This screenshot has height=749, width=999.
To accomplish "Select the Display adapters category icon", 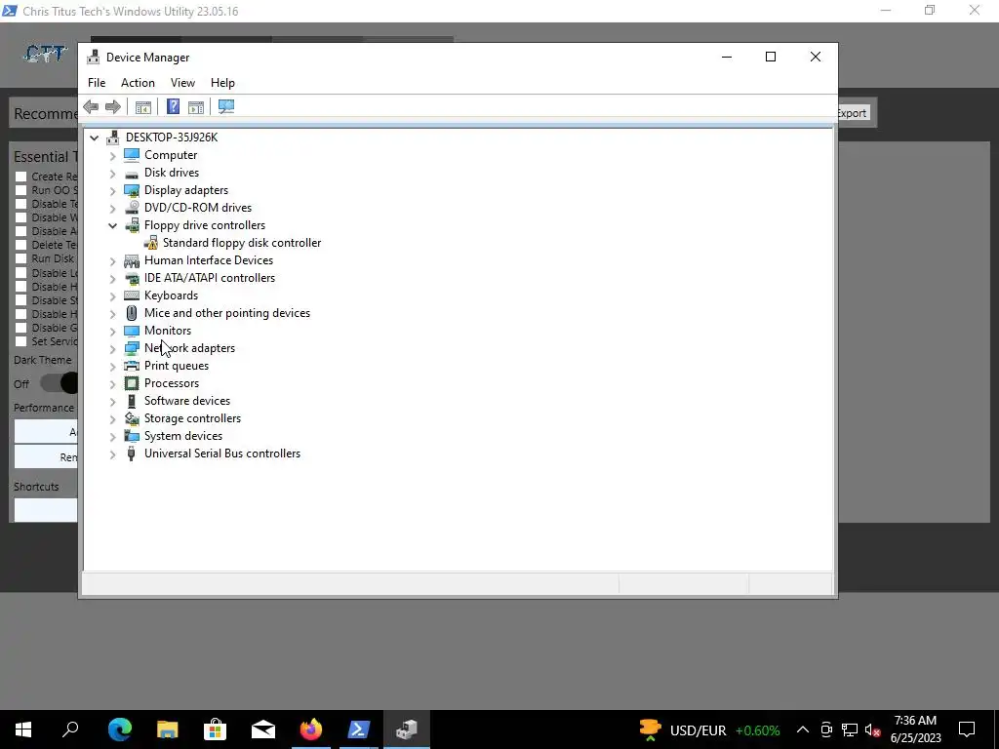I will click(132, 190).
